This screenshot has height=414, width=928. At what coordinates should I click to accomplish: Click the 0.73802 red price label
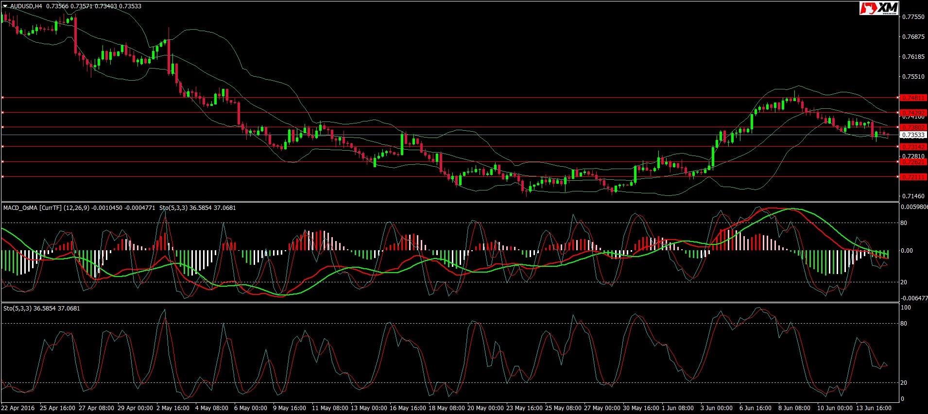coord(913,127)
